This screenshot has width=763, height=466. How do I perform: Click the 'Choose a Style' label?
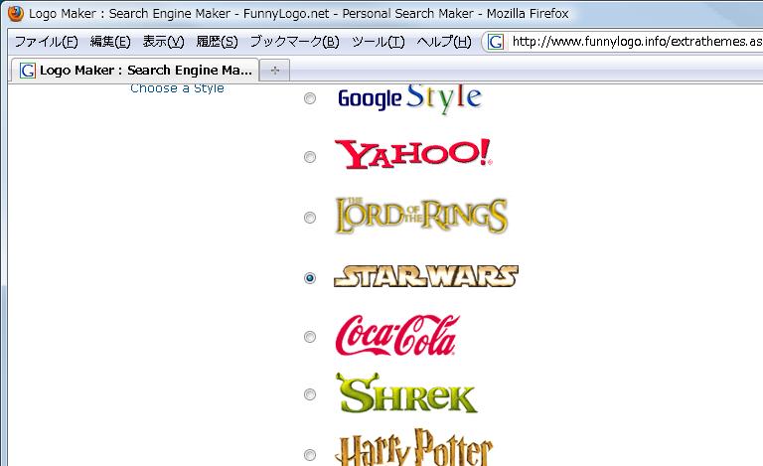(x=177, y=88)
